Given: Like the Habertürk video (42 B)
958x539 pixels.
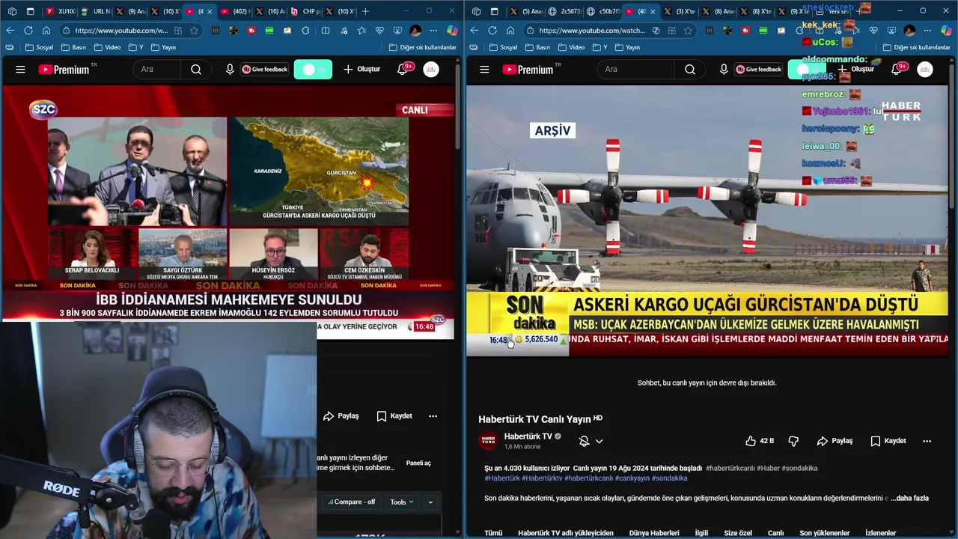Looking at the screenshot, I should (760, 441).
